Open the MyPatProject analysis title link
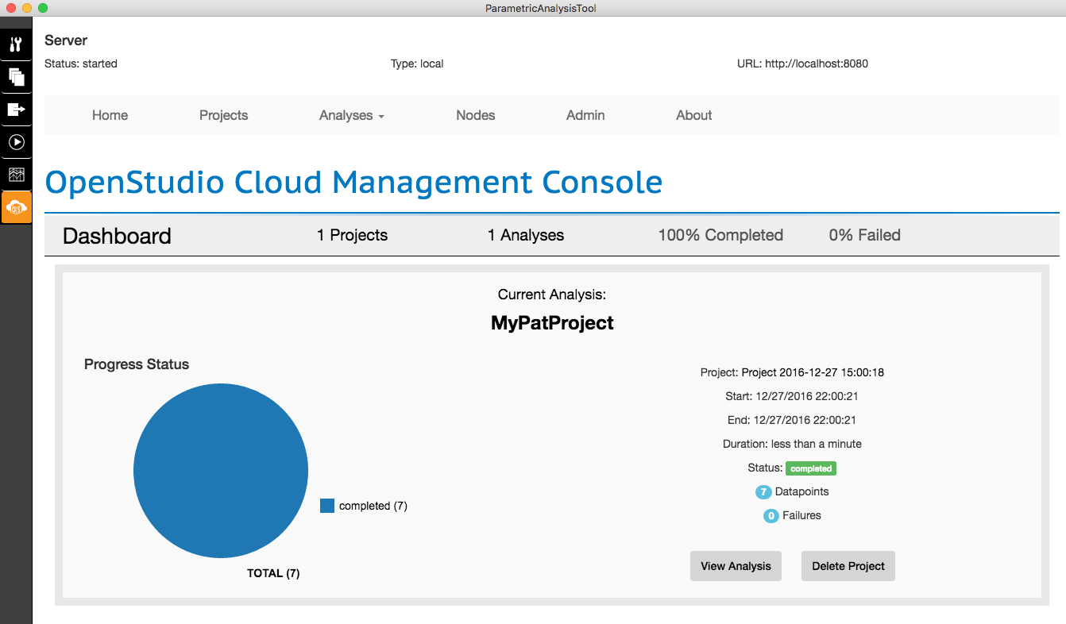This screenshot has width=1066, height=624. pyautogui.click(x=552, y=323)
